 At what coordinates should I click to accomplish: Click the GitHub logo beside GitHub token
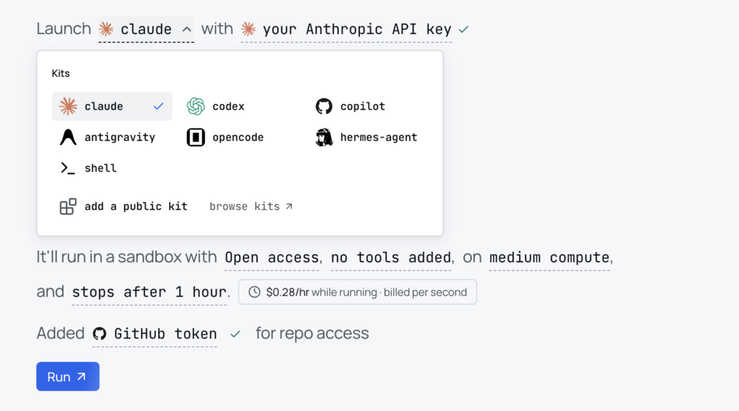point(100,334)
